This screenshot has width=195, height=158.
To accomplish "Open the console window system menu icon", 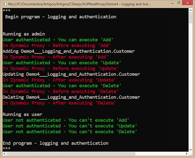I will tap(5, 4).
